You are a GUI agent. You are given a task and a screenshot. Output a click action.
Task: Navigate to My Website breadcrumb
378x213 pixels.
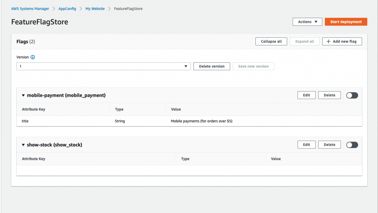click(95, 8)
